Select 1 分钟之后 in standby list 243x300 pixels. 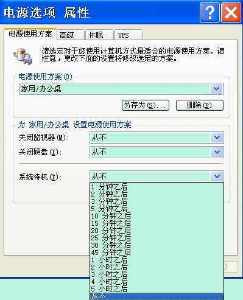pos(157,187)
